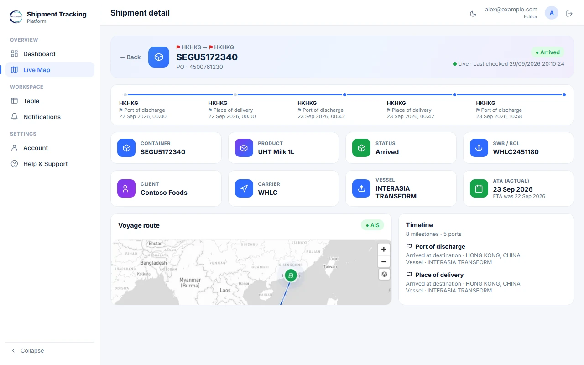Collapse the sidebar
Image resolution: width=584 pixels, height=365 pixels.
pyautogui.click(x=50, y=350)
